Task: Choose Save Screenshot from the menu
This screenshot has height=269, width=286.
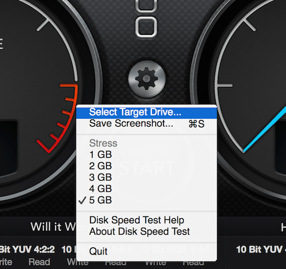Action: 146,123
